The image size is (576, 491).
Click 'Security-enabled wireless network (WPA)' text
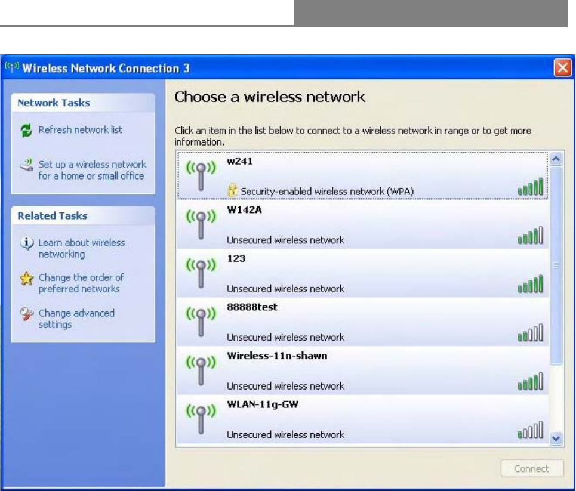(x=327, y=192)
